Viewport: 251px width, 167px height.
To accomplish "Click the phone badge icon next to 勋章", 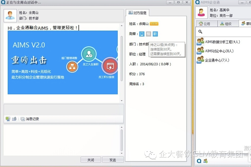I will click(142, 34).
